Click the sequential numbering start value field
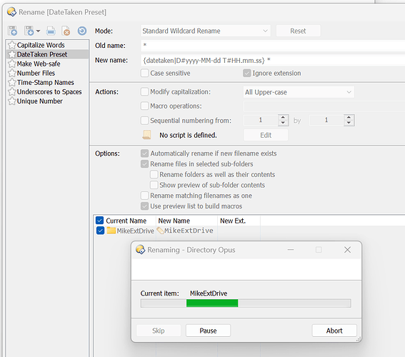405x357 pixels. click(261, 120)
